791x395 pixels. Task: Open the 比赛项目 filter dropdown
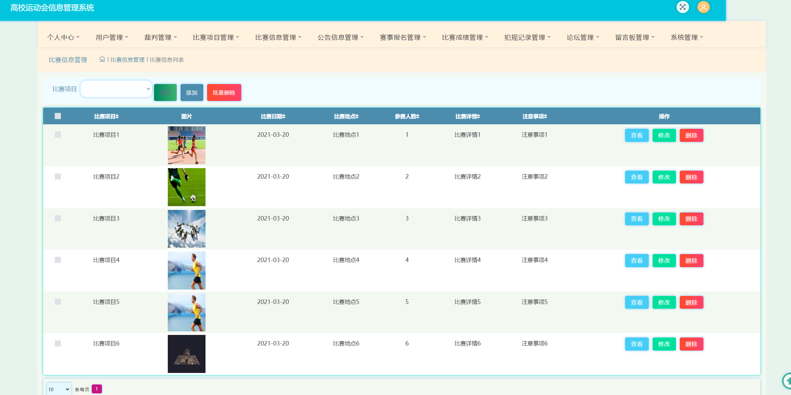(116, 89)
